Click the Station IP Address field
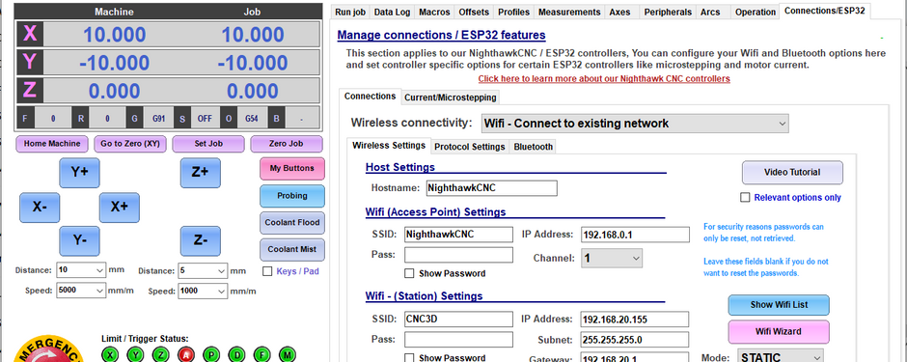 coord(635,320)
